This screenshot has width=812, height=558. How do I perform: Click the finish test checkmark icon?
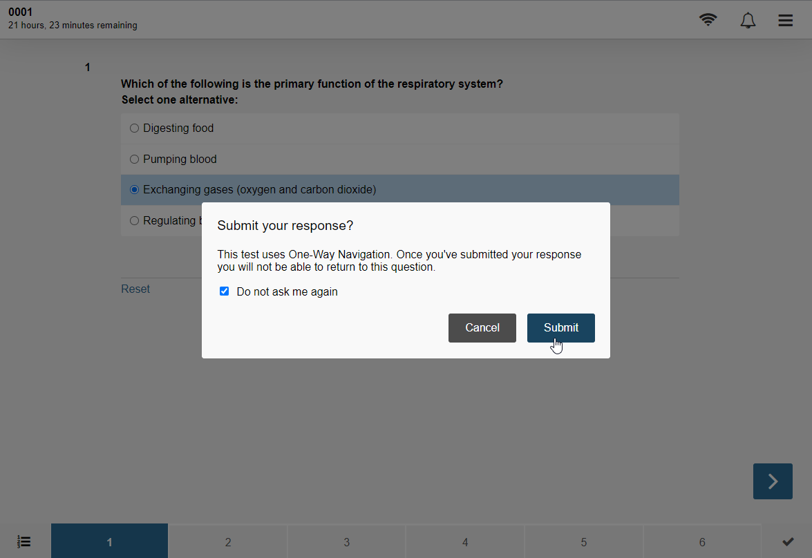(x=788, y=541)
